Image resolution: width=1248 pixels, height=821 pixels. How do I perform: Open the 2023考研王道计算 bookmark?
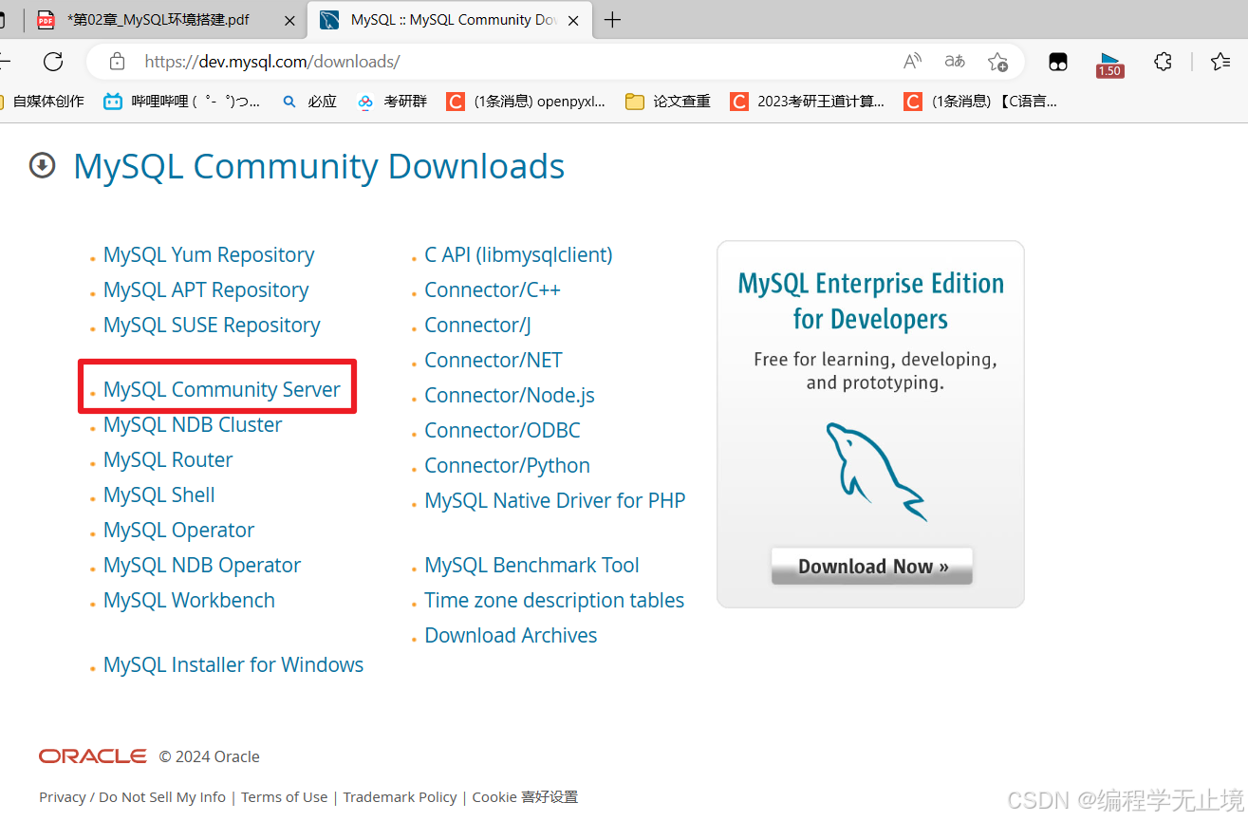click(x=808, y=102)
